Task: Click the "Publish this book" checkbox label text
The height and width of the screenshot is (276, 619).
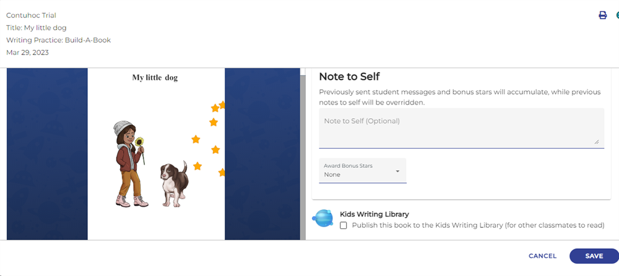Action: [x=478, y=225]
